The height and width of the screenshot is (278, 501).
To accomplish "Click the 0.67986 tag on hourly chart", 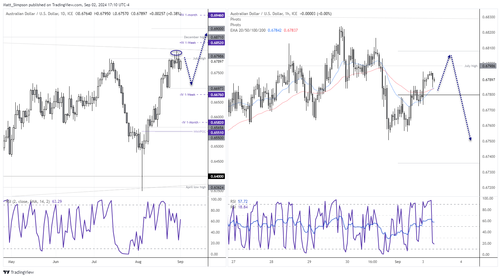I will [x=489, y=66].
